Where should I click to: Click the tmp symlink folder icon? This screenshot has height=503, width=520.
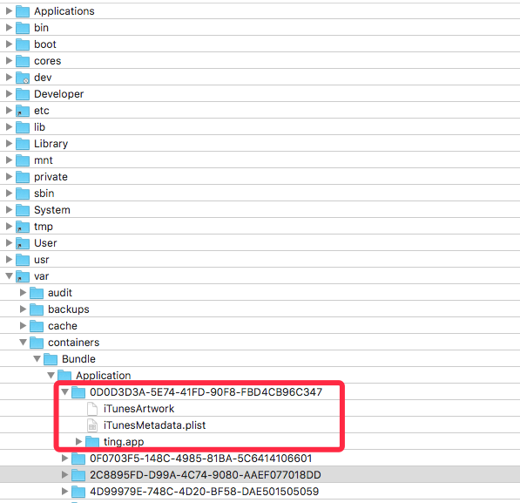23,227
